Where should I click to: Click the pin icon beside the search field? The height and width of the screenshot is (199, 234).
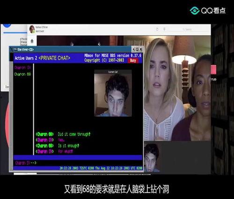click(164, 29)
